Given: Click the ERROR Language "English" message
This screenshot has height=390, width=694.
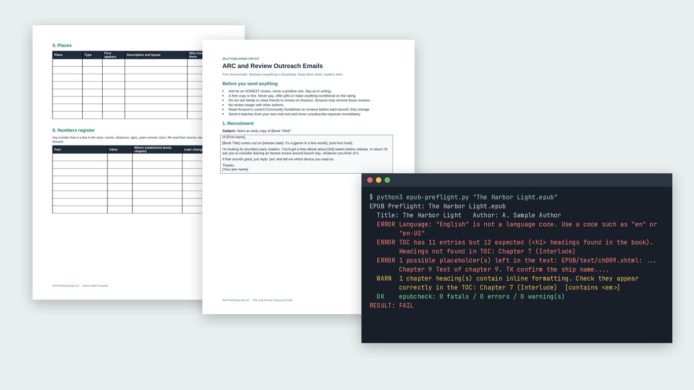Looking at the screenshot, I should tap(517, 229).
